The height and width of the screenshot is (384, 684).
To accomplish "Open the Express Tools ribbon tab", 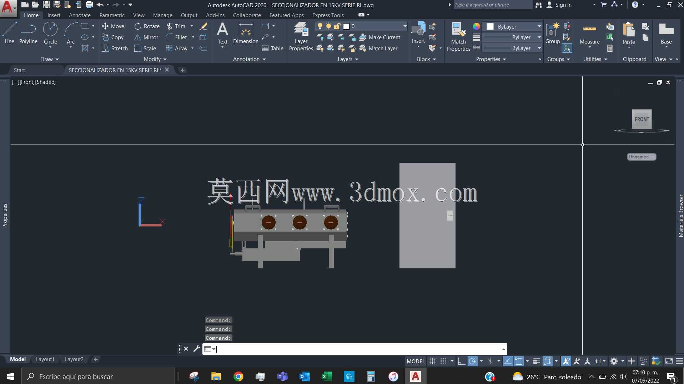I will tap(328, 15).
